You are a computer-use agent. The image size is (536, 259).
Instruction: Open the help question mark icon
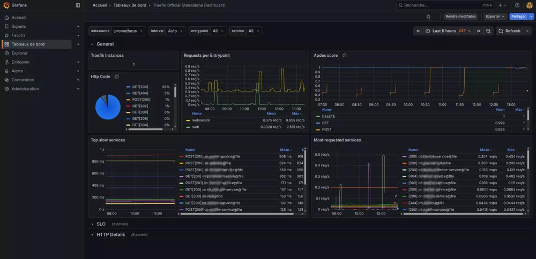[517, 5]
